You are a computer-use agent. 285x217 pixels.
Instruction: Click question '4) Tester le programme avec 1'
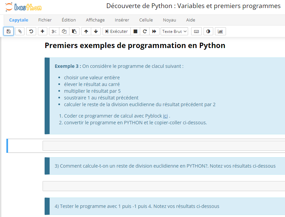(137, 206)
